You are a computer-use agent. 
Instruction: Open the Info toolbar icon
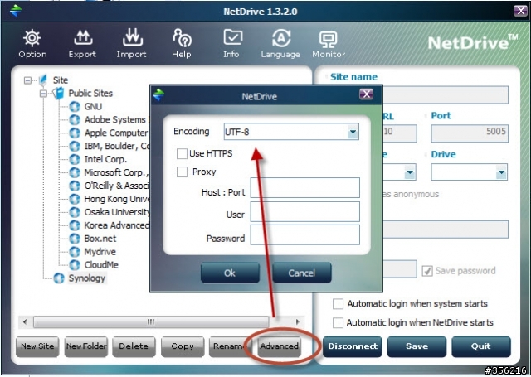pyautogui.click(x=232, y=37)
